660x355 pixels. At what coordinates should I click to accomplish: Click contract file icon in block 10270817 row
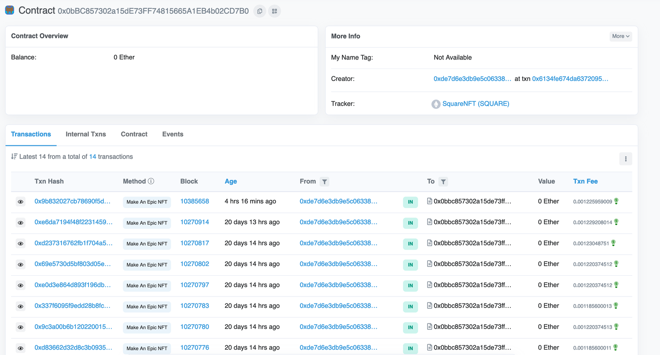point(429,243)
